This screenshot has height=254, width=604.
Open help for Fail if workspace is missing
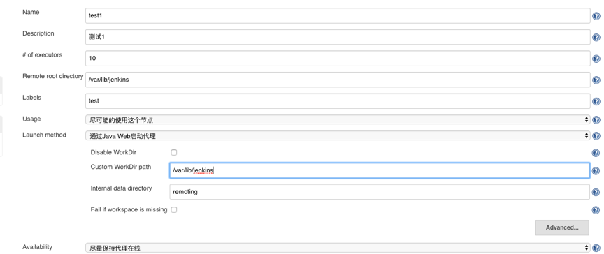(x=596, y=210)
